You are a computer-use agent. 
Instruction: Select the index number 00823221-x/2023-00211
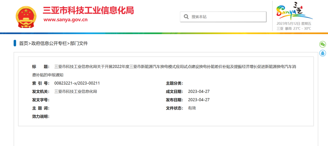coord(77,83)
